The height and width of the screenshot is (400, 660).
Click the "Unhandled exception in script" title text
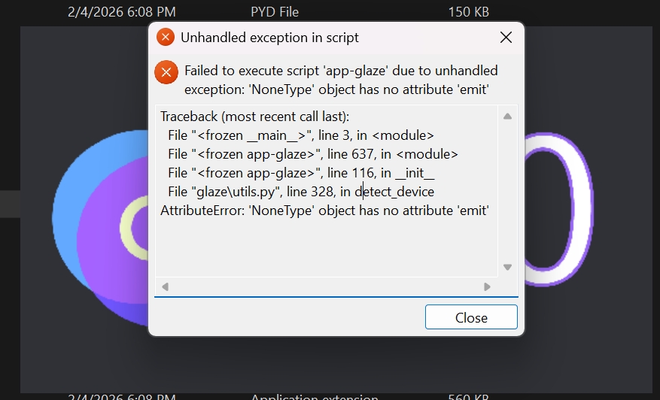click(x=269, y=38)
